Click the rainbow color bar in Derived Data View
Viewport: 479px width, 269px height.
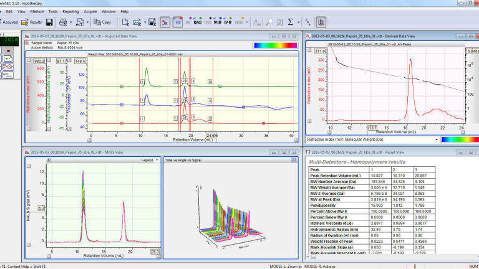(x=460, y=139)
